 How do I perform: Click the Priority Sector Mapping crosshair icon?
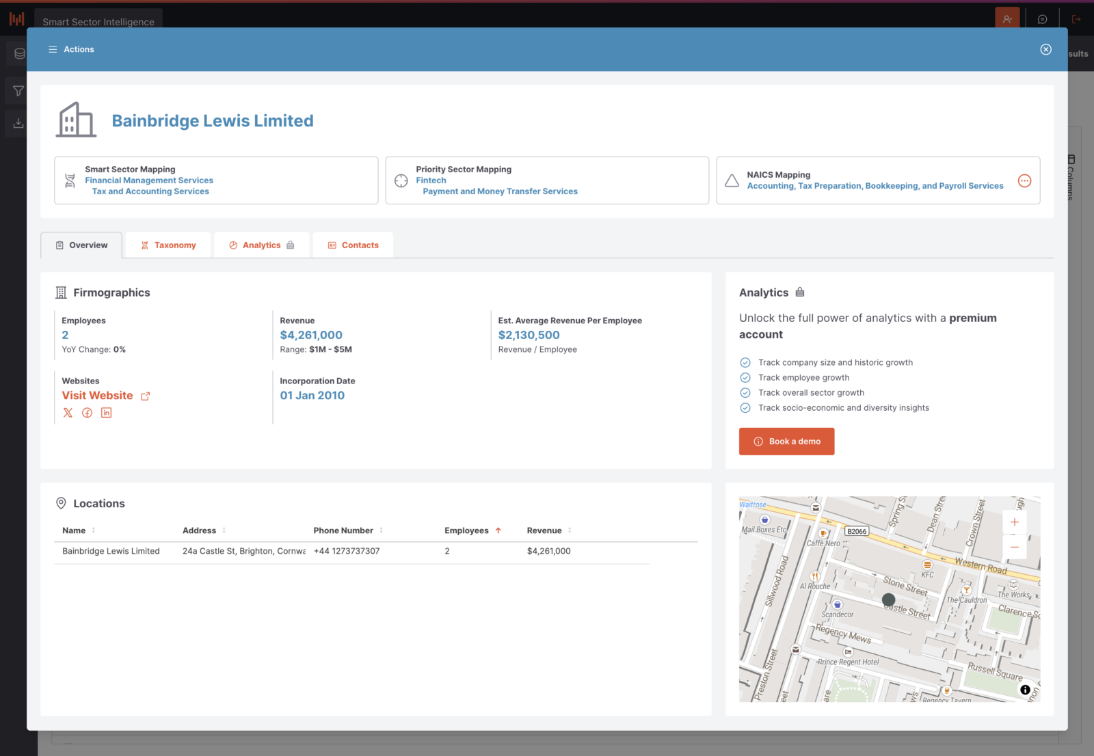point(401,180)
